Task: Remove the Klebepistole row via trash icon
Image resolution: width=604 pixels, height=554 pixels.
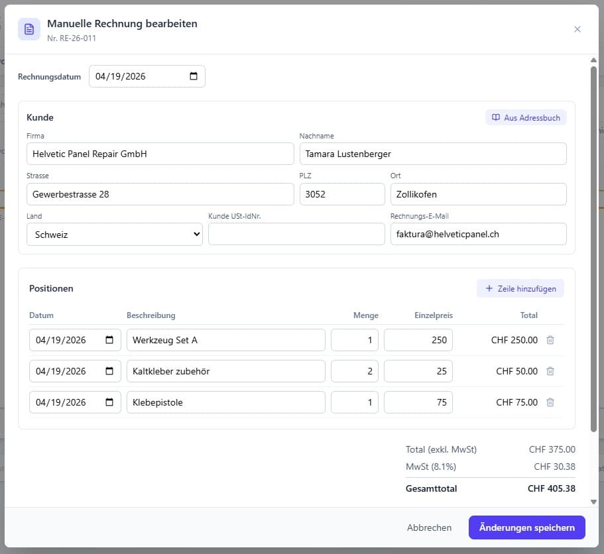Action: pos(550,402)
